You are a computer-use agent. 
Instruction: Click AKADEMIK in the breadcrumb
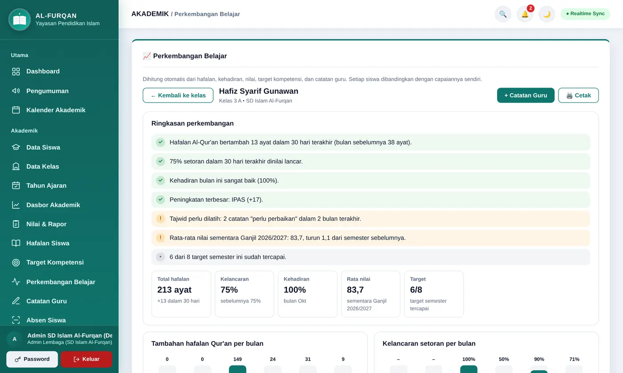pyautogui.click(x=150, y=14)
